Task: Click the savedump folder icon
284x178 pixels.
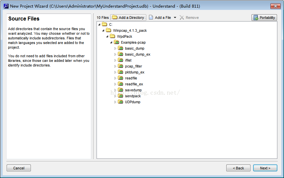Action: tap(120, 90)
